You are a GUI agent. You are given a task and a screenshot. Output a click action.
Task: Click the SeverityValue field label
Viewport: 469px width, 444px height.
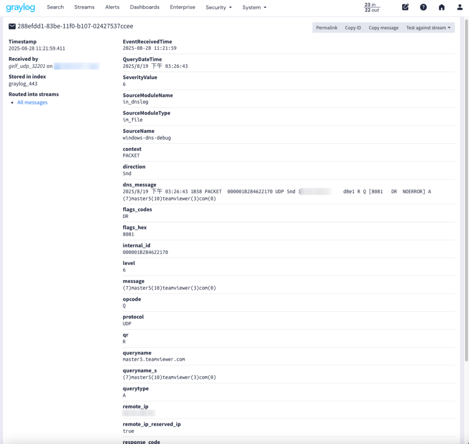pos(140,77)
